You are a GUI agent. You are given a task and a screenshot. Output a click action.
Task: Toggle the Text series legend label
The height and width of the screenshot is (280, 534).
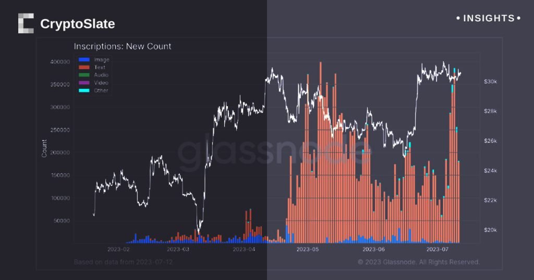100,67
